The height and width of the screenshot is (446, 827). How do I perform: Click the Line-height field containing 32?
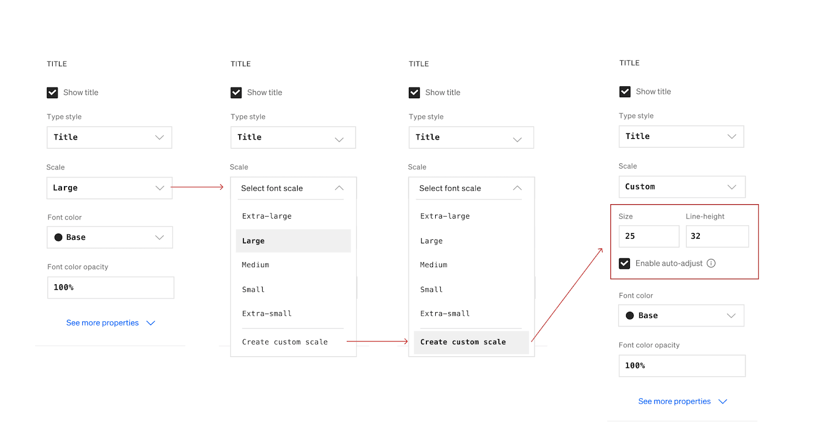[717, 236]
